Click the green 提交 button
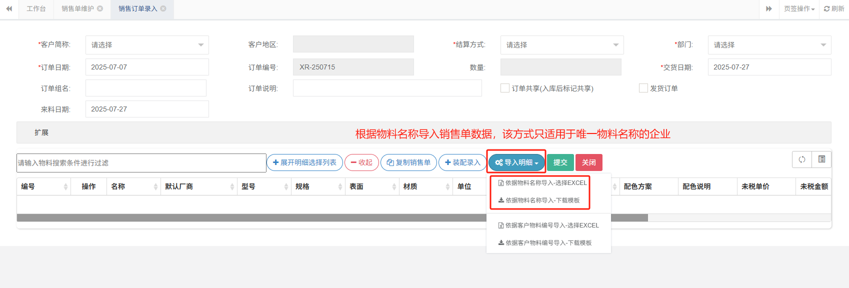Viewport: 849px width, 288px height. (560, 162)
